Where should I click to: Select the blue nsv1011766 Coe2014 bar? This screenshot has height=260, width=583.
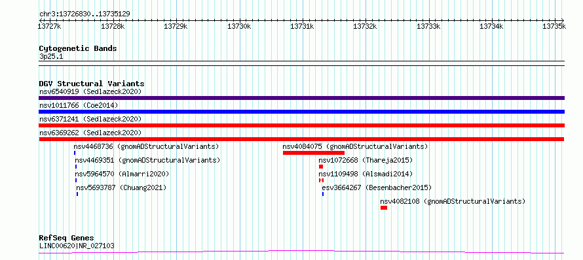301,112
